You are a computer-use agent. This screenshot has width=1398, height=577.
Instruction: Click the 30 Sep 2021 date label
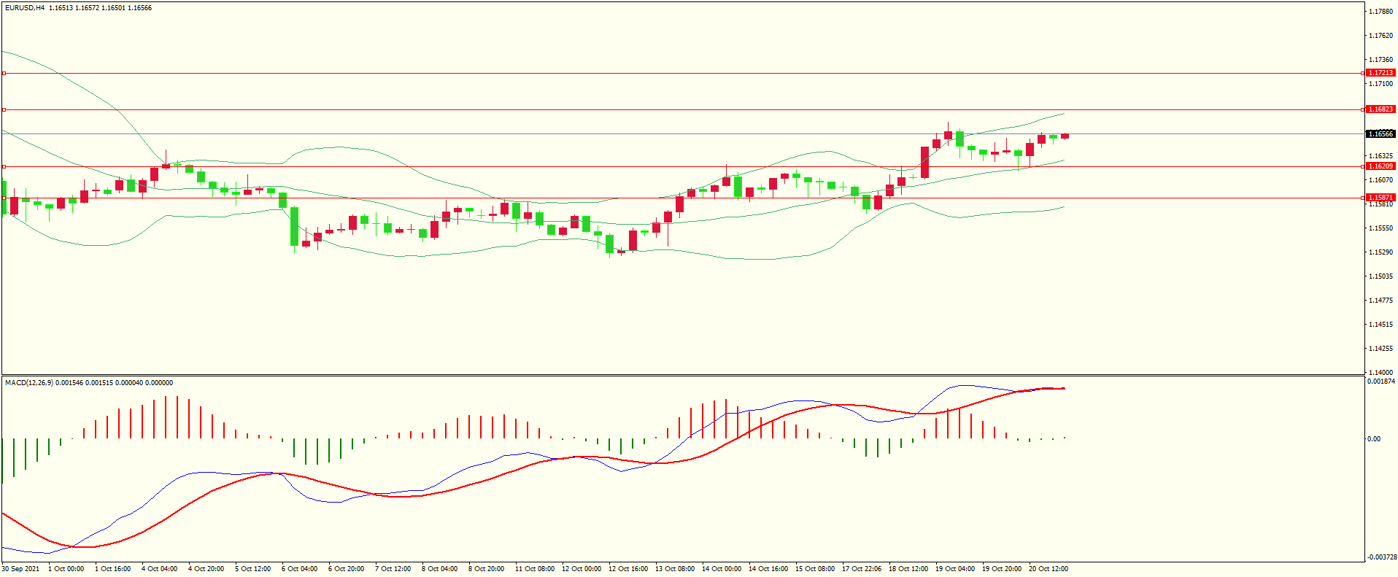pyautogui.click(x=21, y=569)
